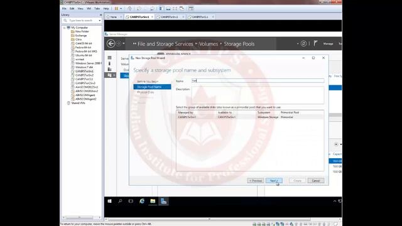The height and width of the screenshot is (226, 402).
Task: Open the VMware View menu
Action: (80, 8)
